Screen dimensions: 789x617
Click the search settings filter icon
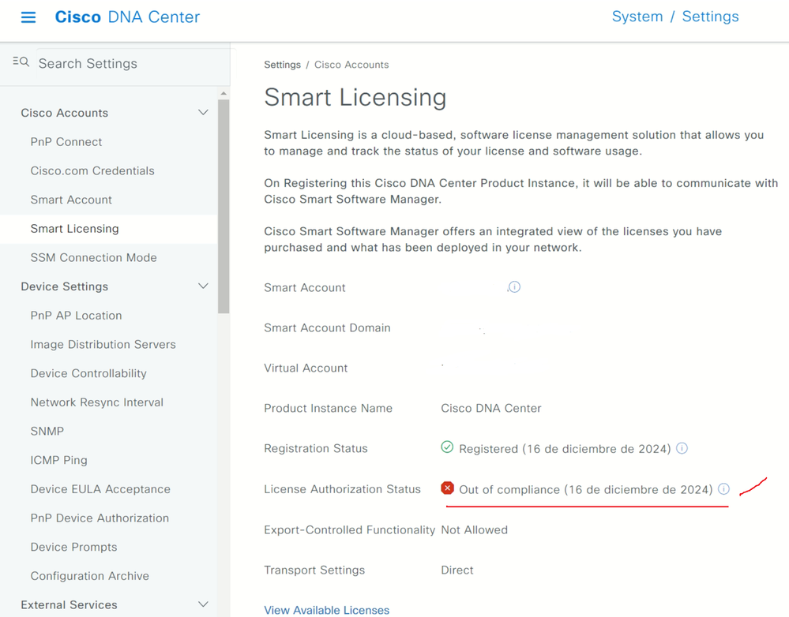(21, 62)
